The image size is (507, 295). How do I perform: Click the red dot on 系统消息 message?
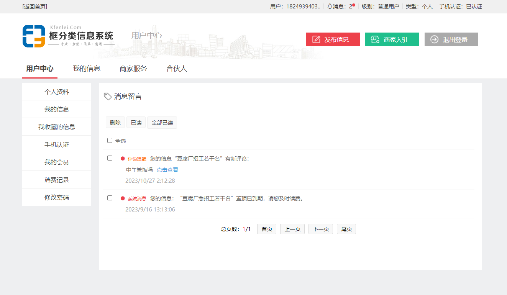tap(123, 198)
